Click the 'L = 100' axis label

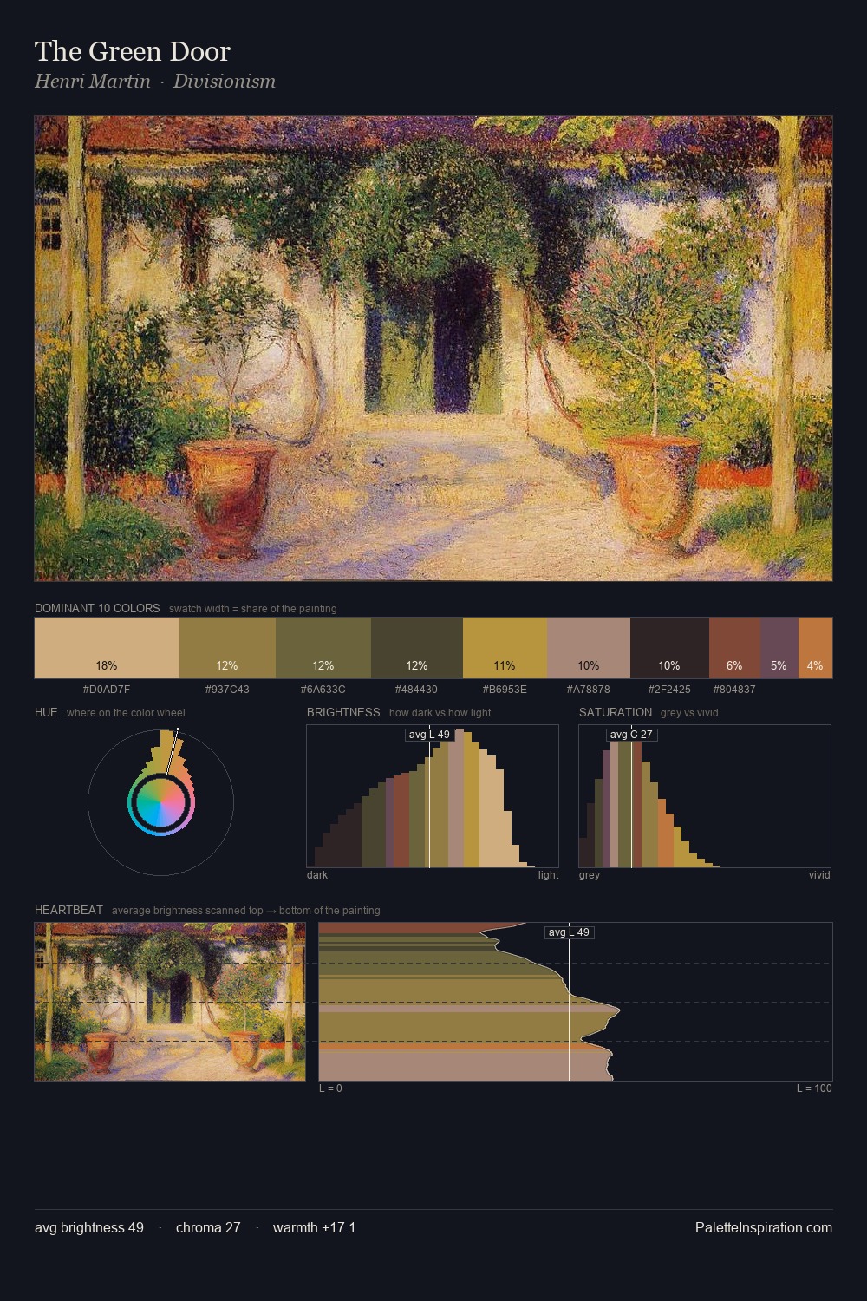pyautogui.click(x=814, y=1089)
